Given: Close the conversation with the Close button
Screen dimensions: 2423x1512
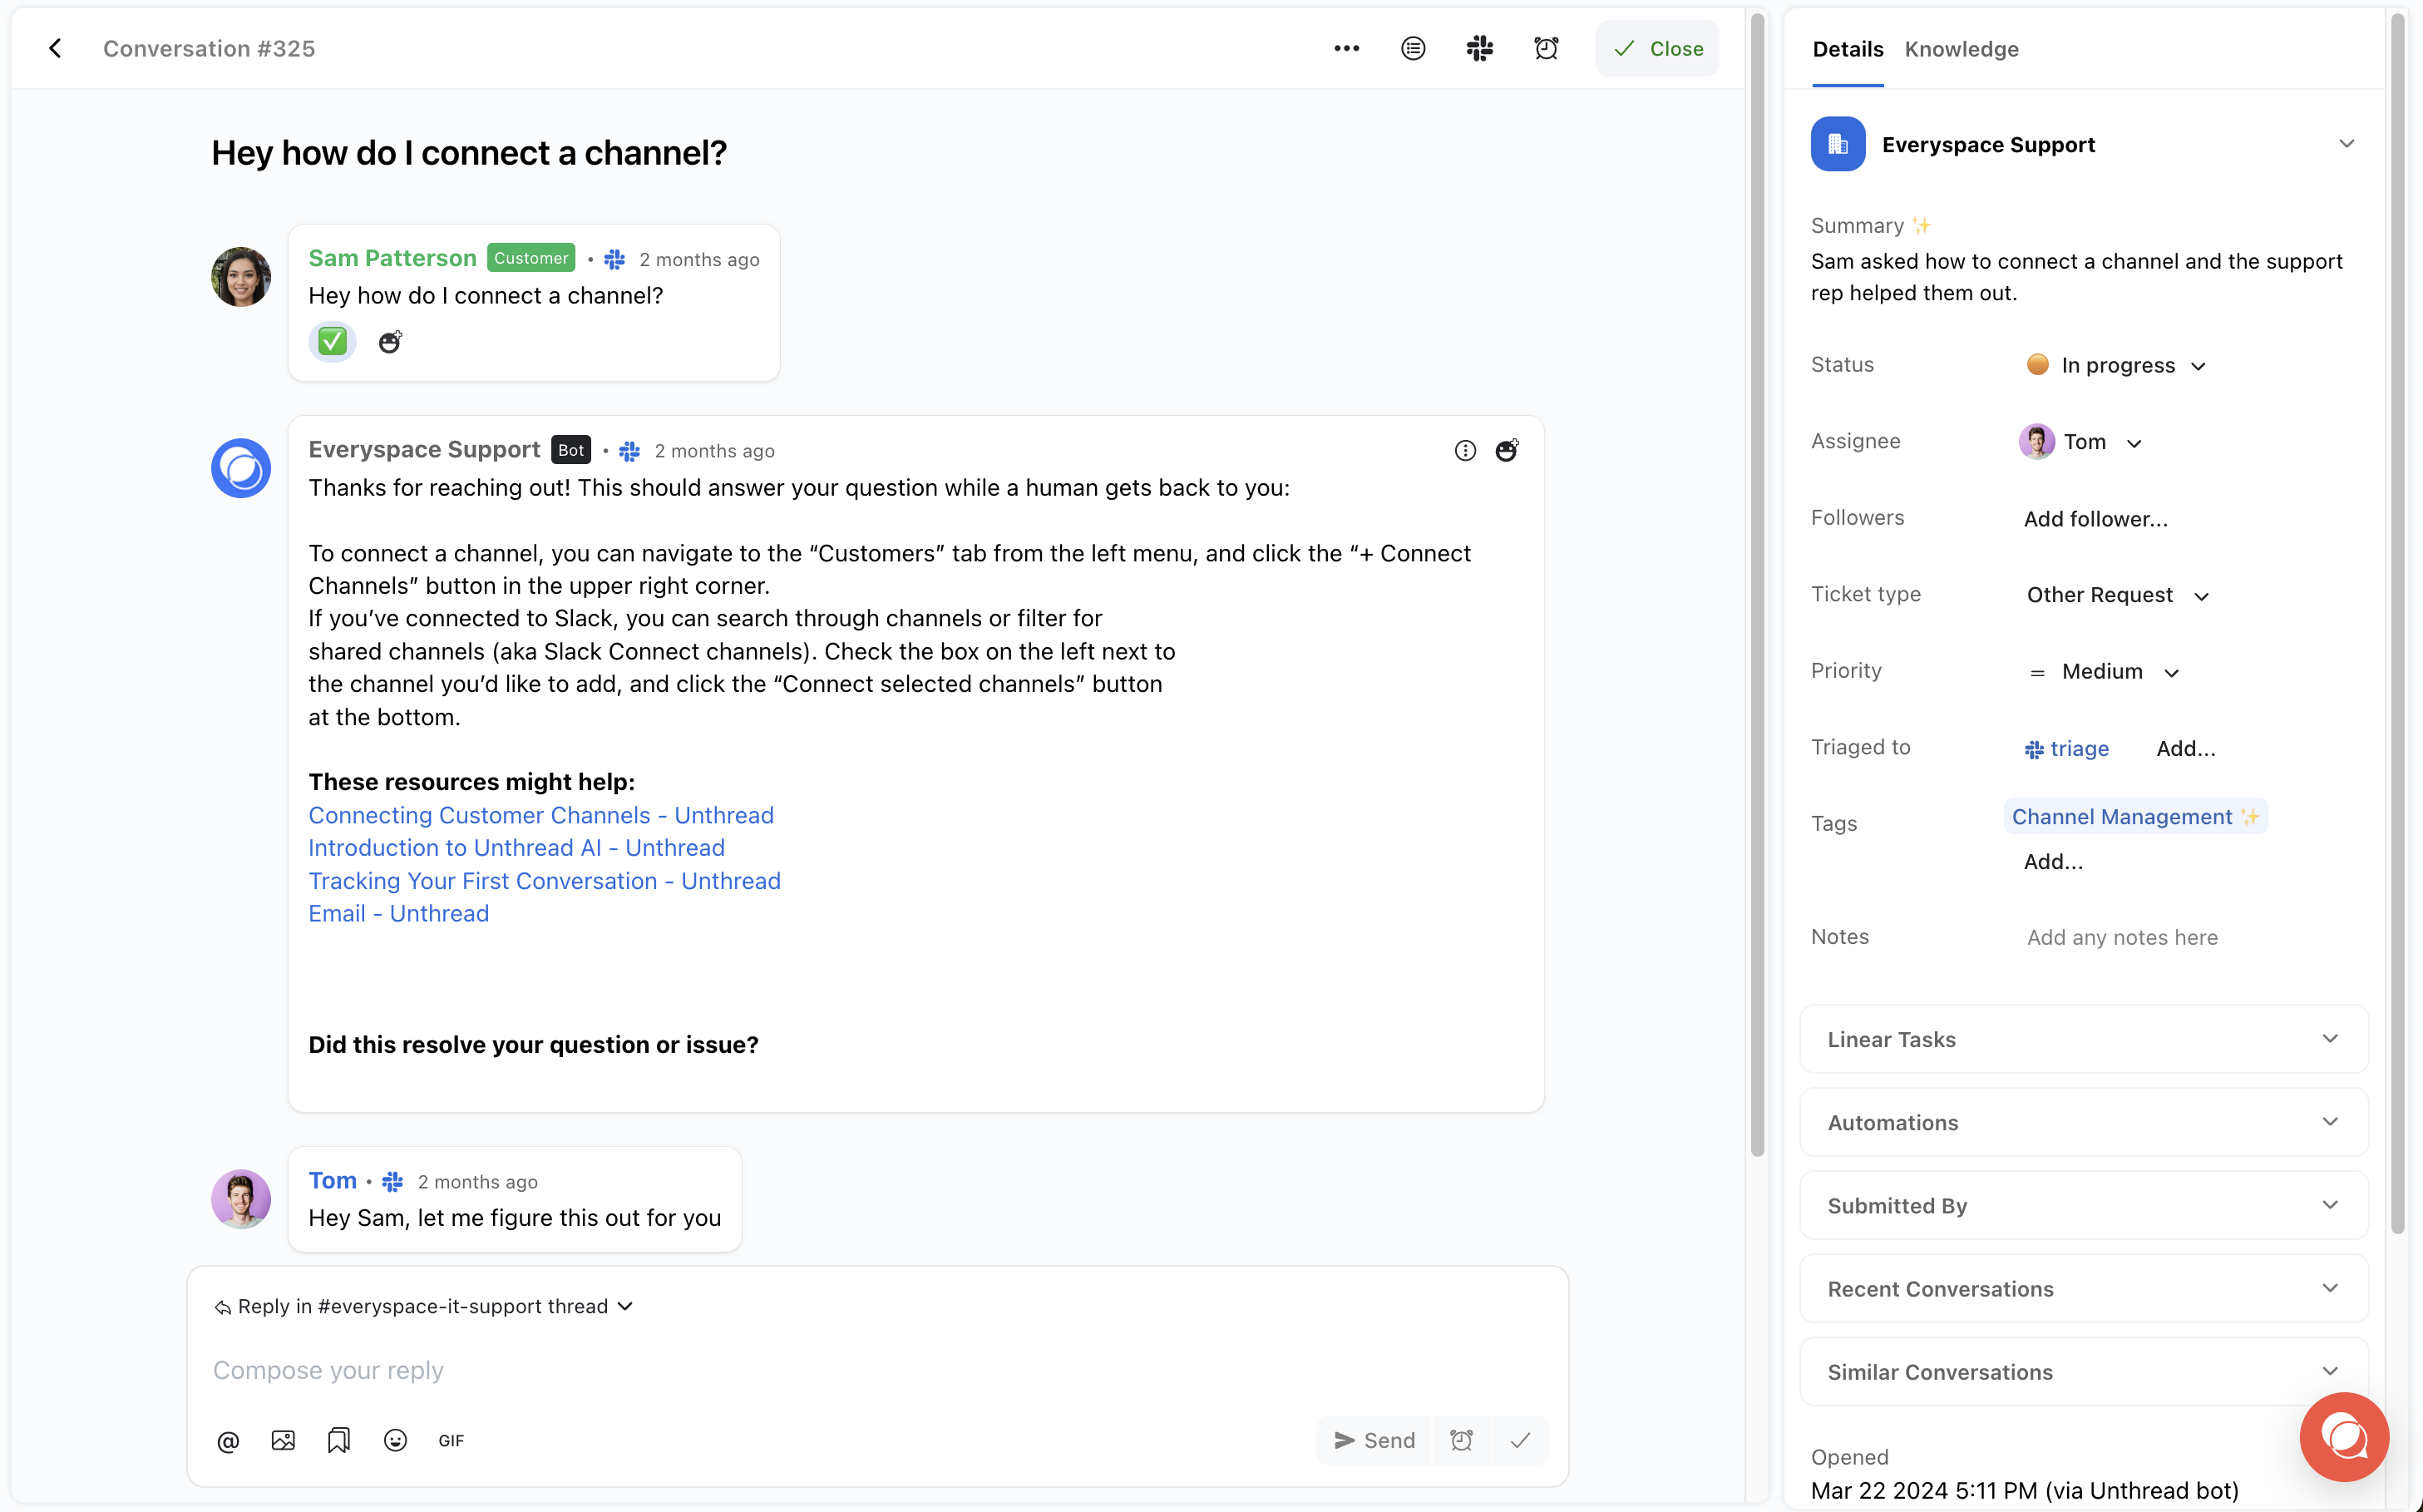Looking at the screenshot, I should 1656,48.
